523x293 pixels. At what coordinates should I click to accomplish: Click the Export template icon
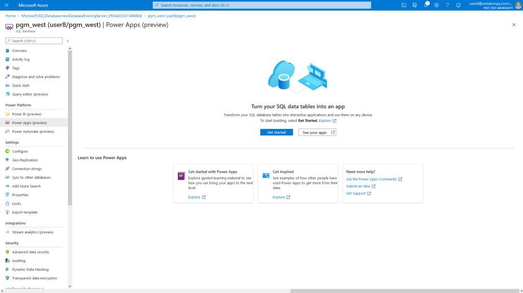pos(7,212)
